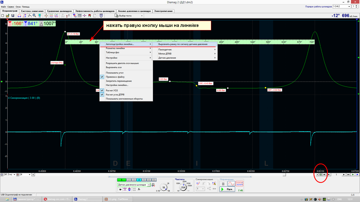Open Diamag 2 in Windows taskbar

(x=87, y=199)
